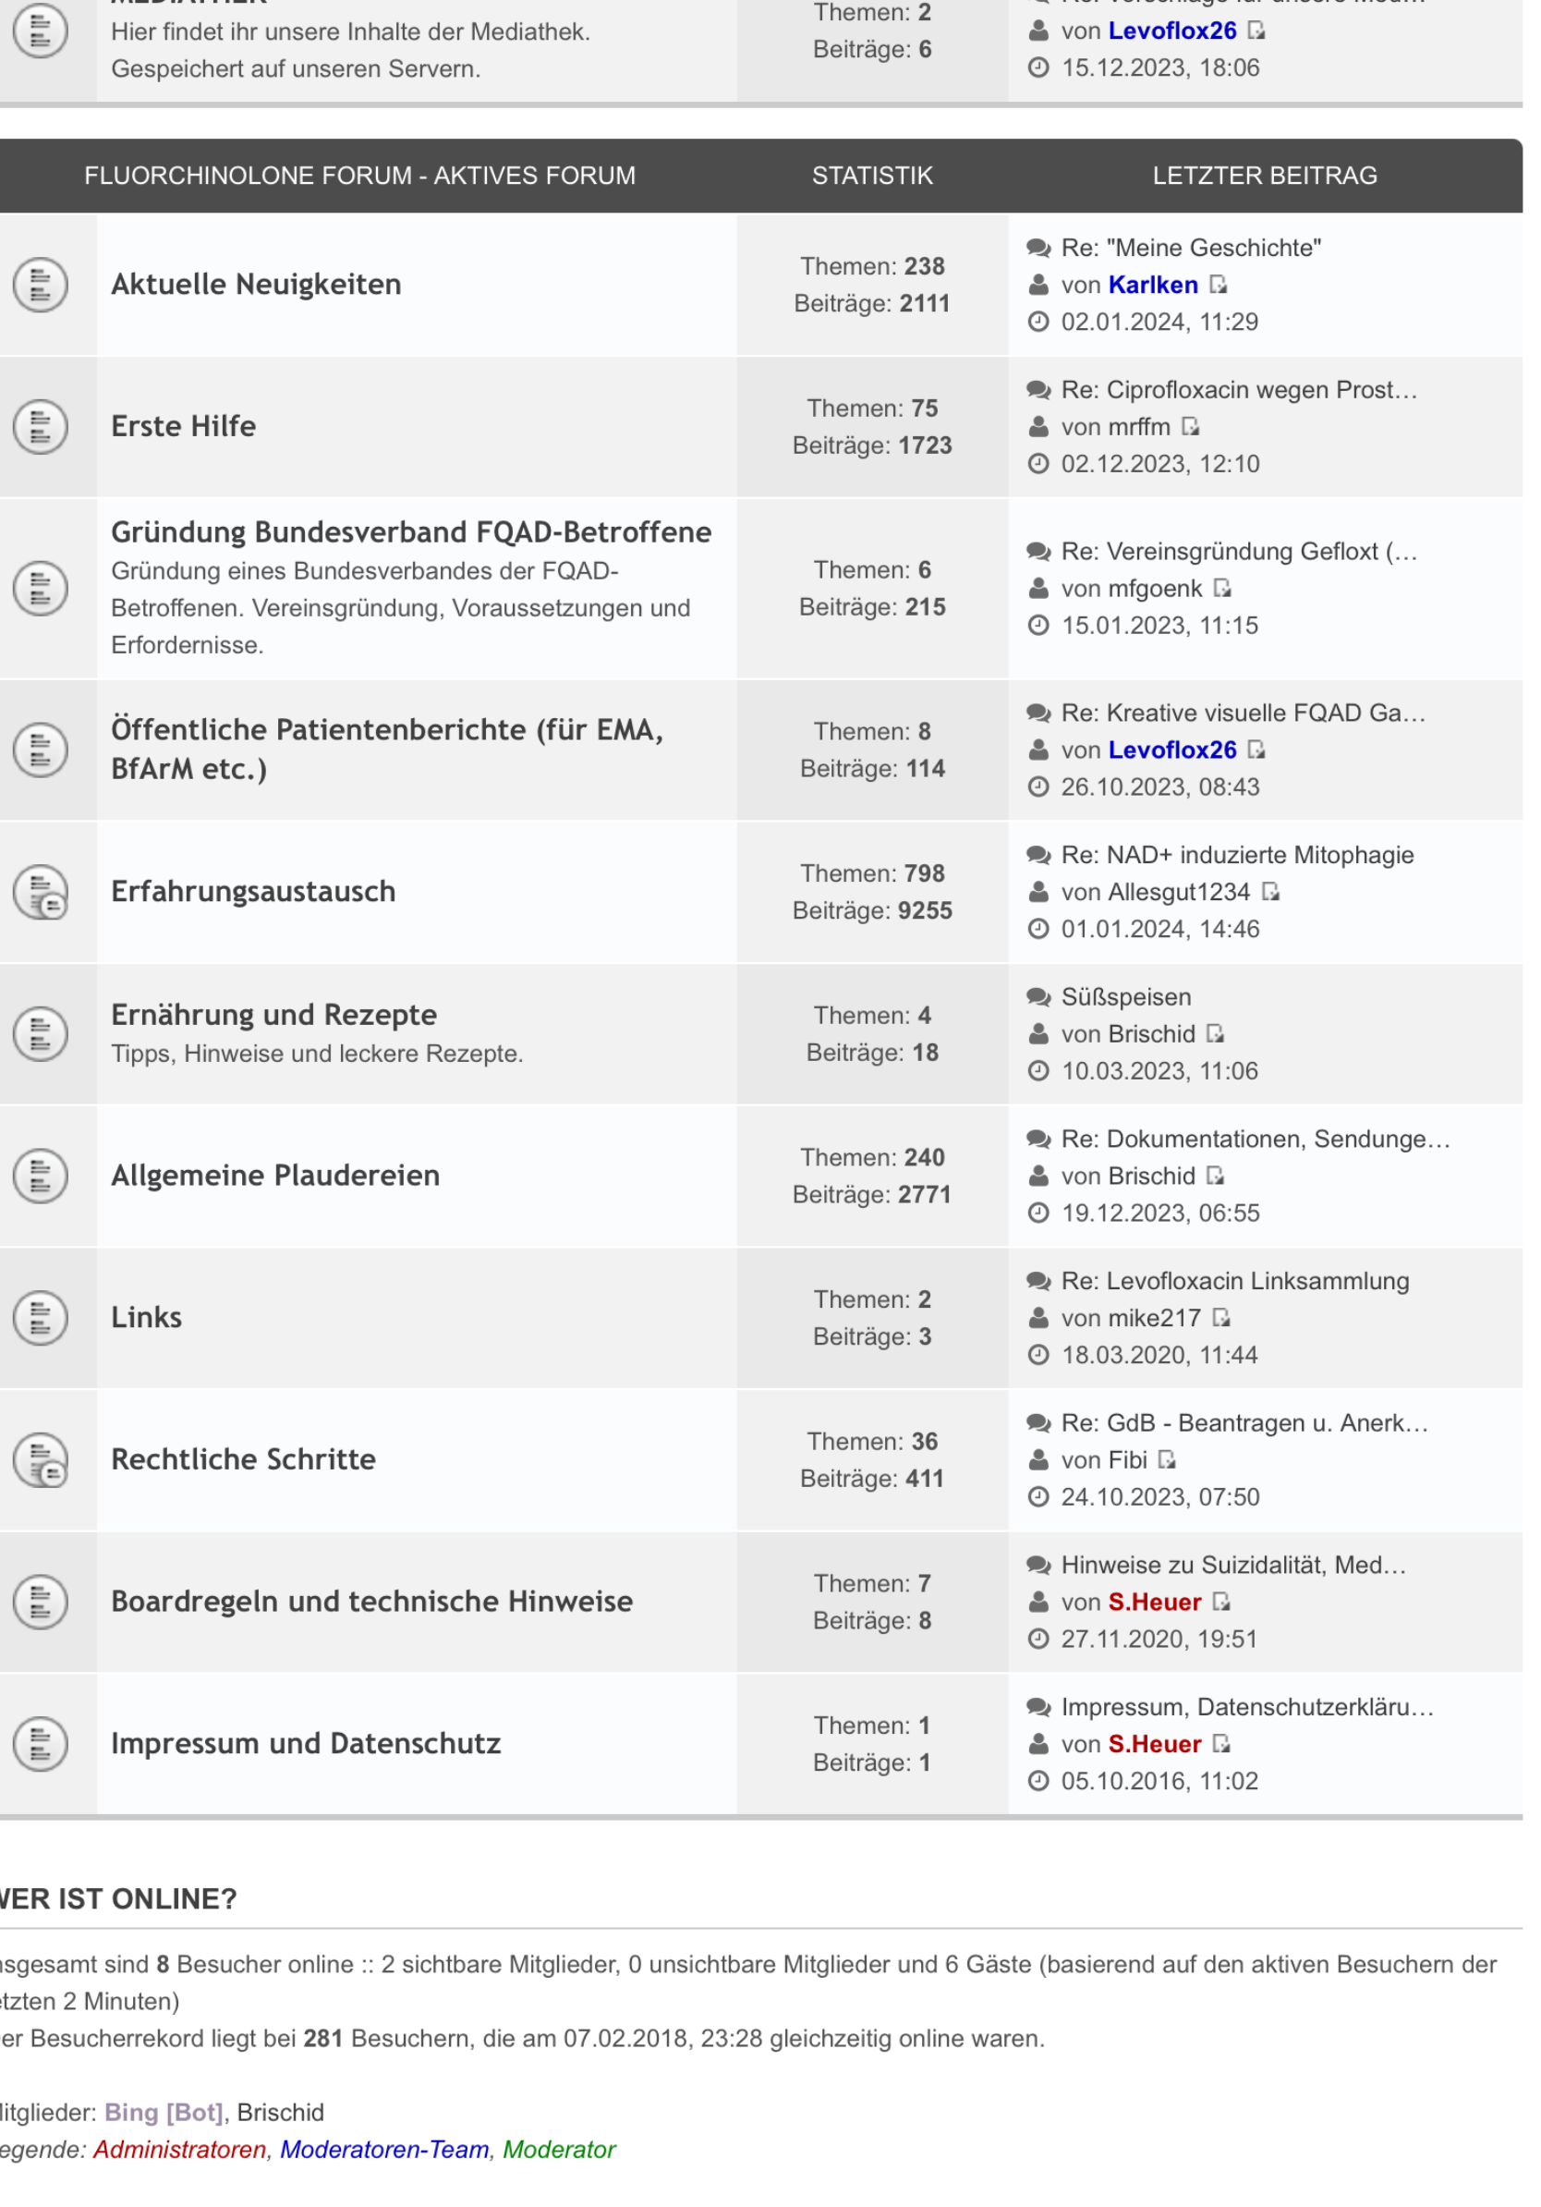Go to latest post by Allesgut1234
The height and width of the screenshot is (2207, 1541).
[x=1271, y=892]
